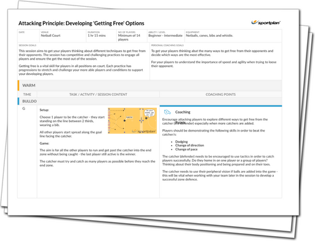The height and width of the screenshot is (241, 315).
Task: Click the 'Dodging' bullet point
Action: point(181,141)
